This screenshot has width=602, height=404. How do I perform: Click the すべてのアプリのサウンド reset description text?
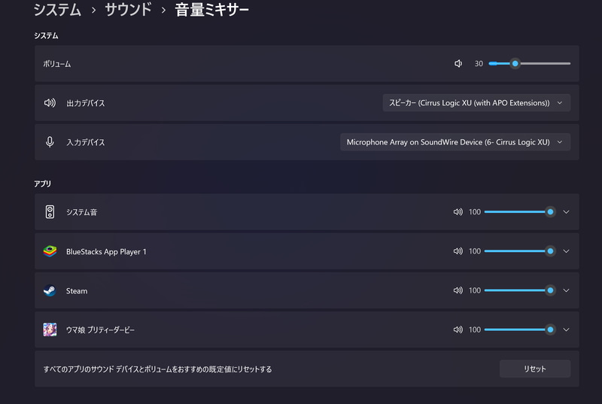coord(157,369)
